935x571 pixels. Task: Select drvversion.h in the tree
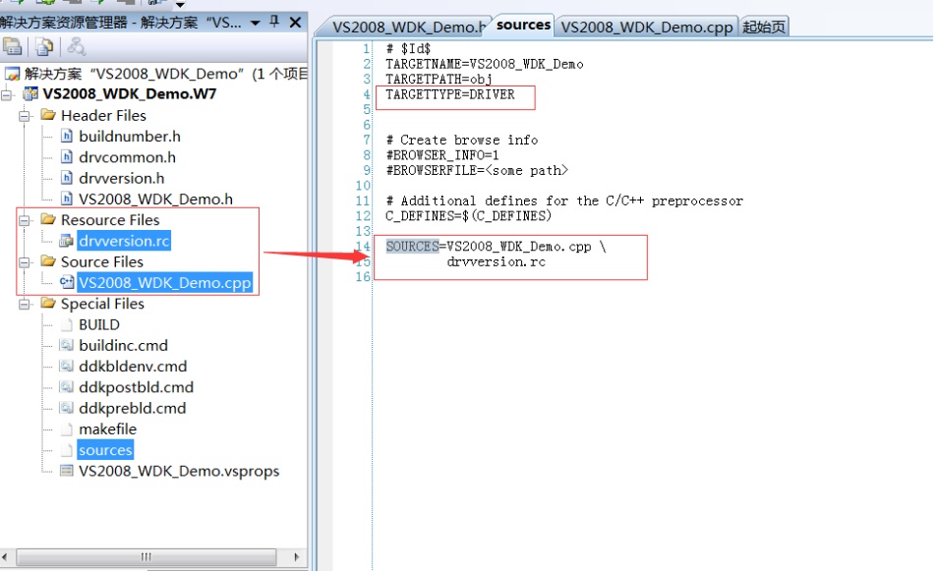pyautogui.click(x=121, y=178)
